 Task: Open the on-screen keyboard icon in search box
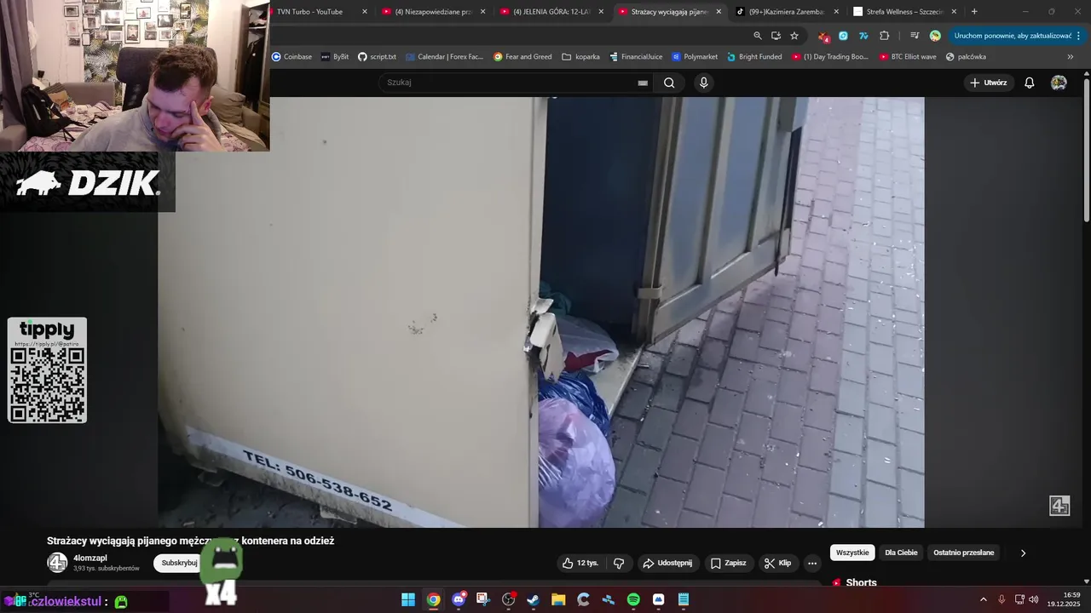point(643,83)
